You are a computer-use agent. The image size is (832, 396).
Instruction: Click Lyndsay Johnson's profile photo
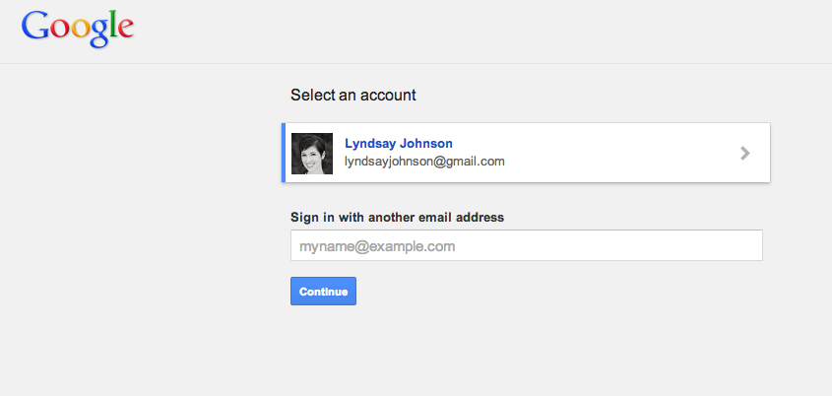(x=312, y=154)
